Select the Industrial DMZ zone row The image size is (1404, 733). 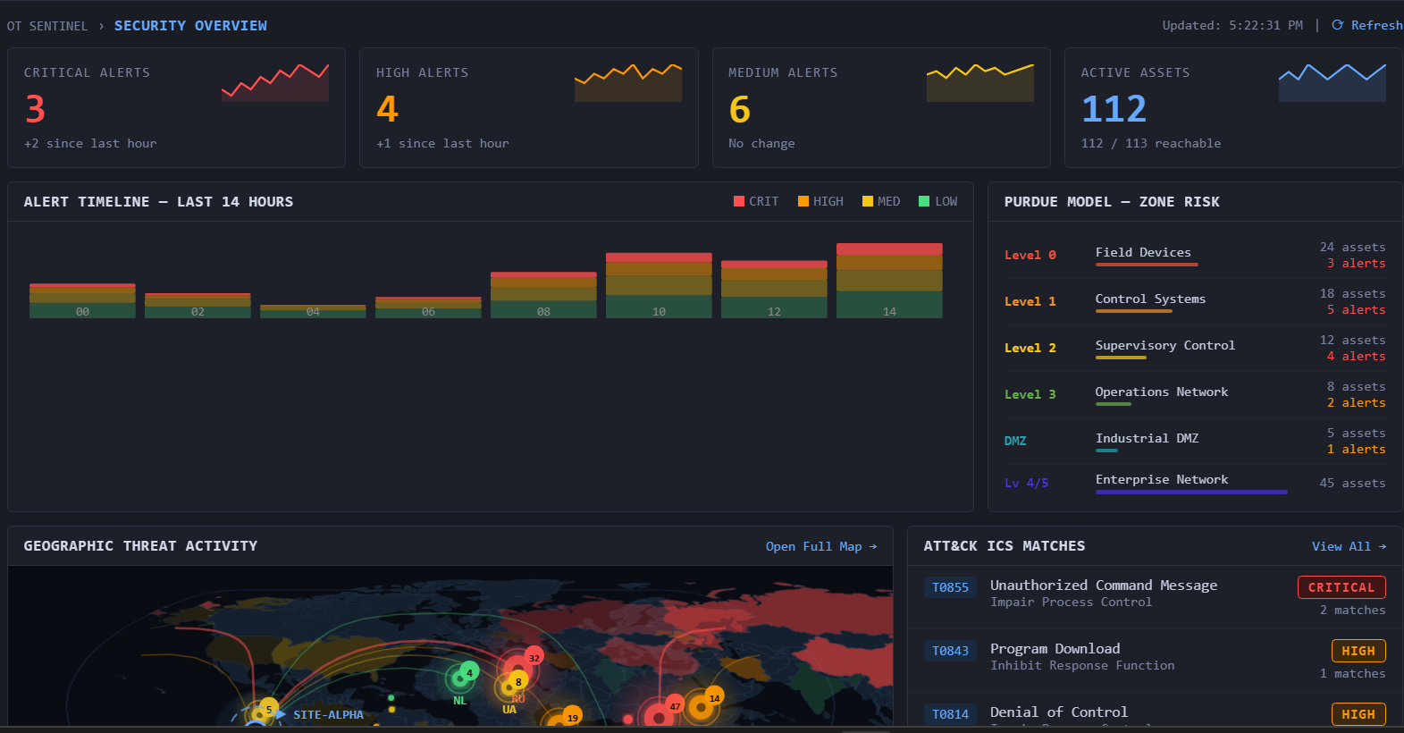pos(1195,442)
